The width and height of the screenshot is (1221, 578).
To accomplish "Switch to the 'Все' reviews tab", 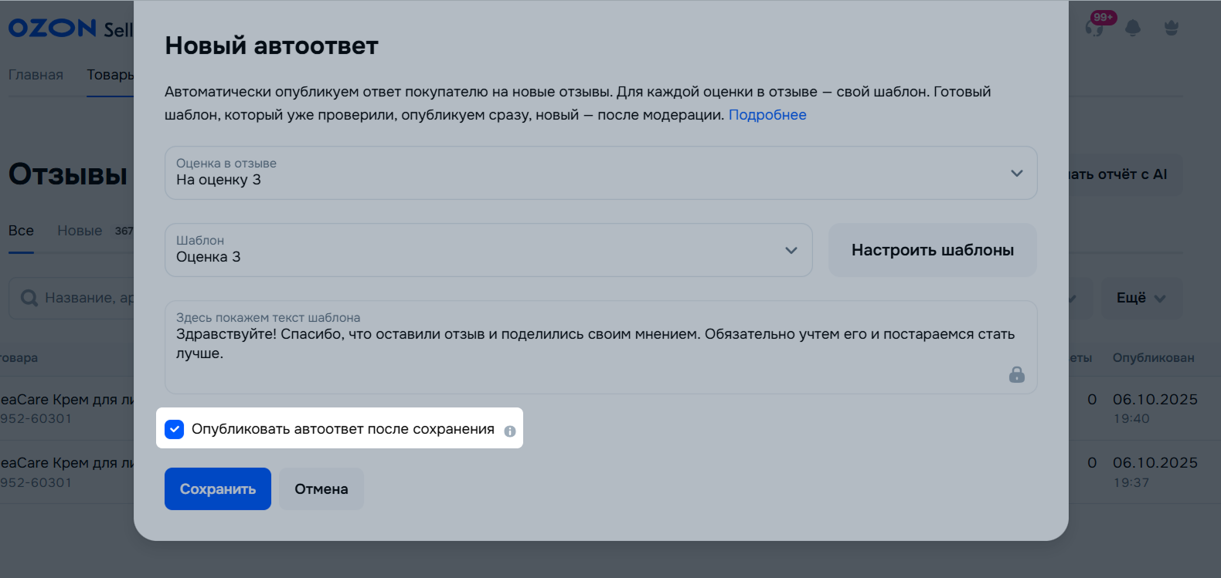I will click(21, 231).
